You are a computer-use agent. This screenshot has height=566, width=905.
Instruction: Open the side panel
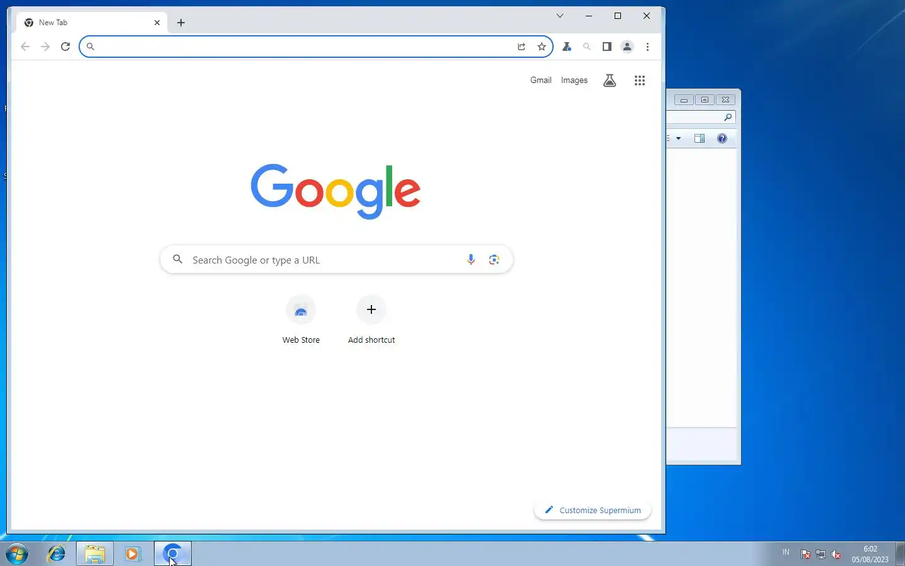(607, 47)
